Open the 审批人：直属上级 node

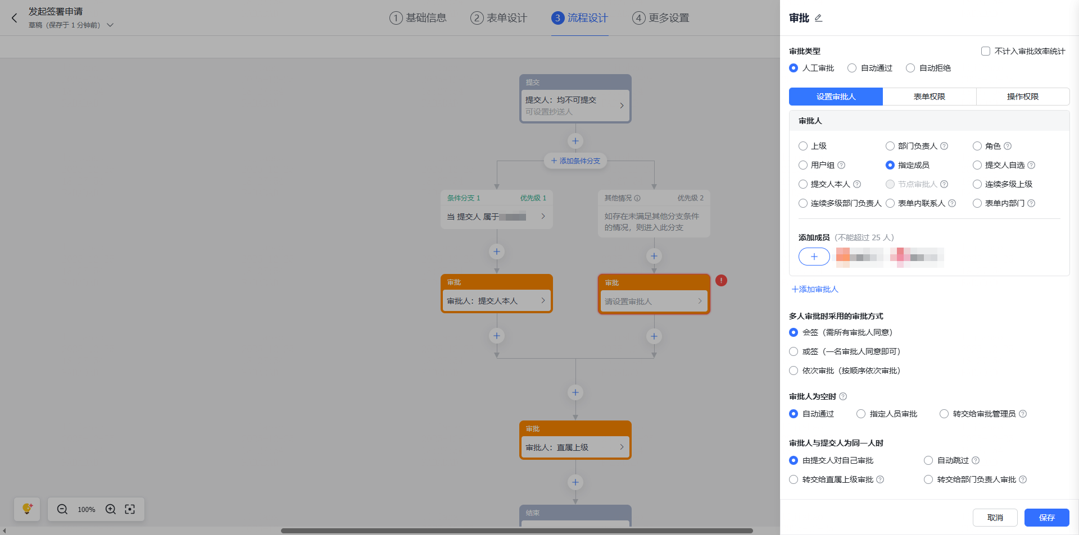pos(575,447)
